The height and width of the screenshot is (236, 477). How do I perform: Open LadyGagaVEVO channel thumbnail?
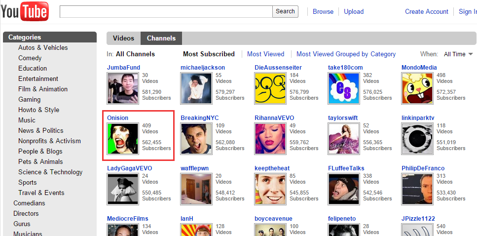pos(123,189)
